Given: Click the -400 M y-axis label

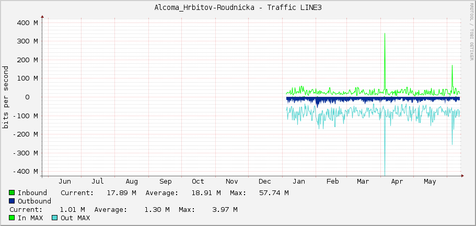Looking at the screenshot, I should click(x=26, y=171).
